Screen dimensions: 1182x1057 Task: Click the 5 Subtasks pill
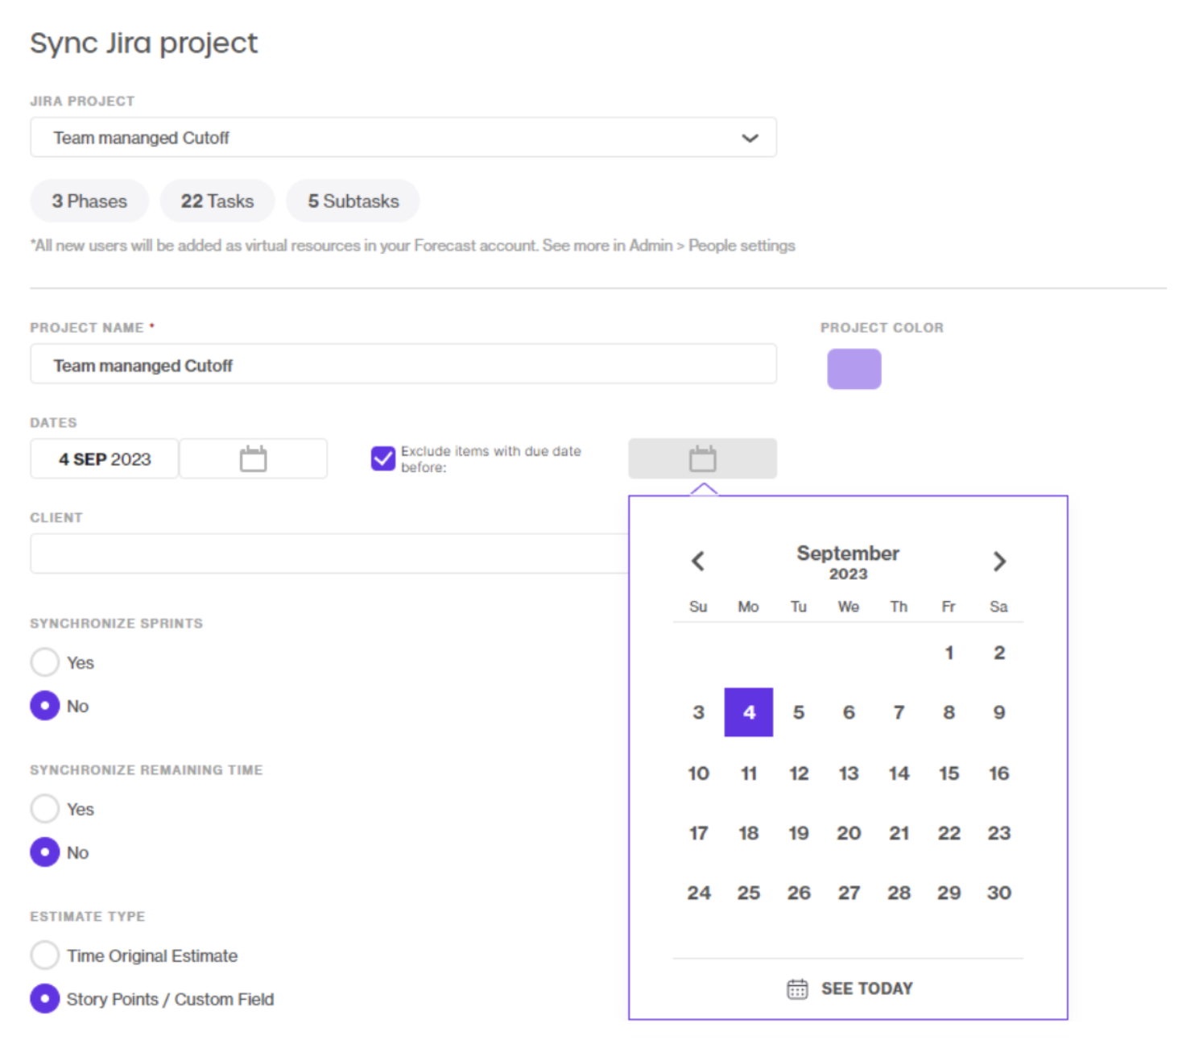tap(353, 201)
